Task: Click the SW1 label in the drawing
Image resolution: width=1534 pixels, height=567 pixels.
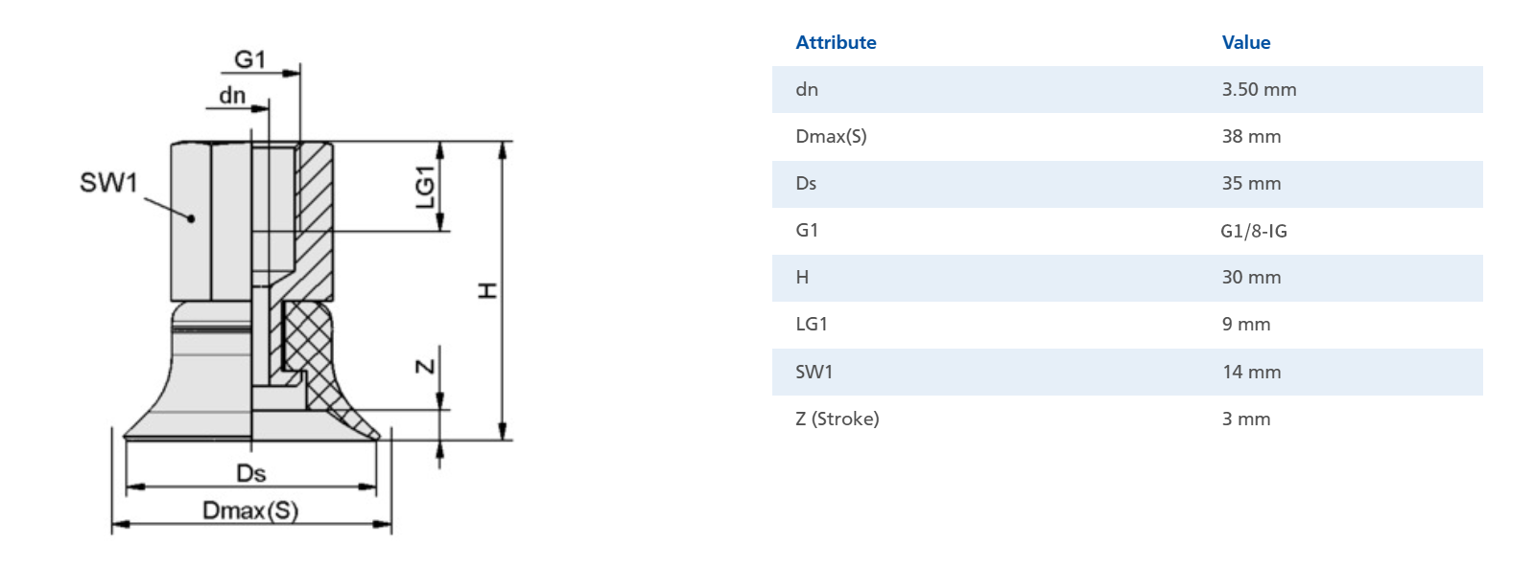Action: click(x=108, y=182)
